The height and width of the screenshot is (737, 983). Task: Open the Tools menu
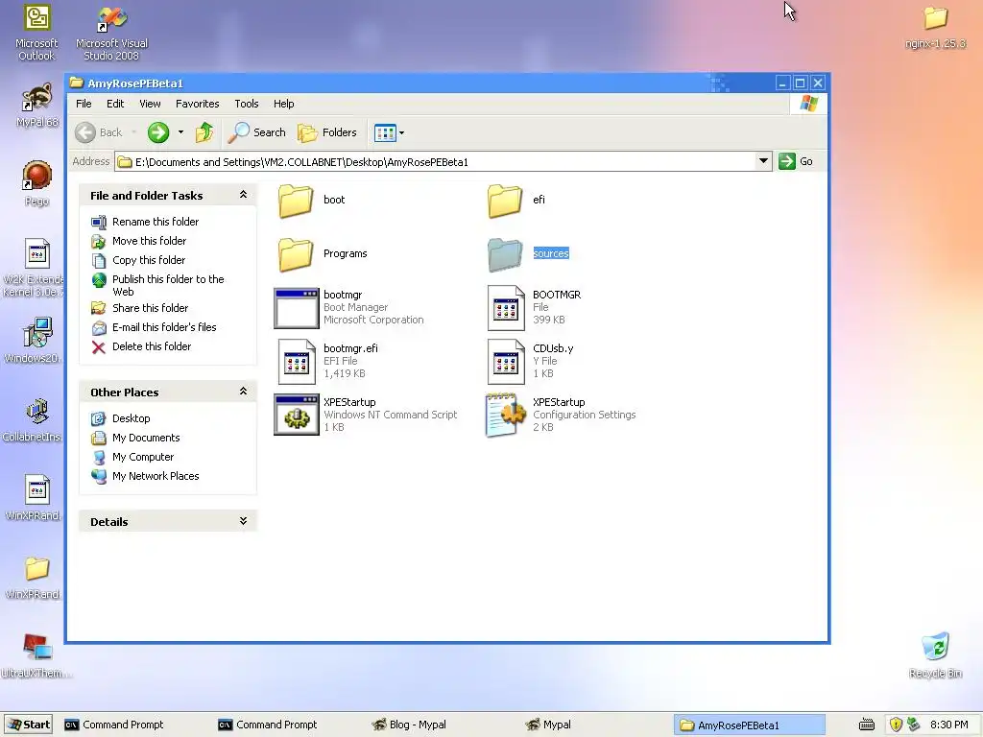[247, 104]
